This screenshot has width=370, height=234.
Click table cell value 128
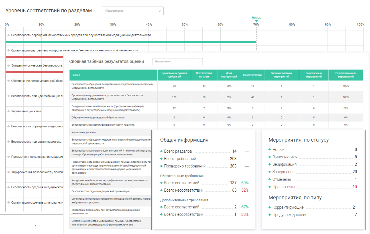174,97
